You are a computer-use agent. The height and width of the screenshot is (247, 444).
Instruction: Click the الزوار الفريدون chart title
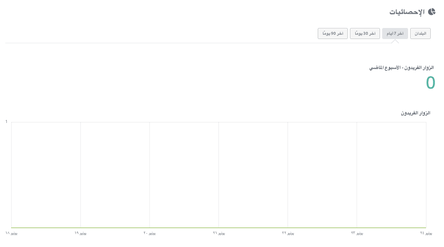[415, 113]
